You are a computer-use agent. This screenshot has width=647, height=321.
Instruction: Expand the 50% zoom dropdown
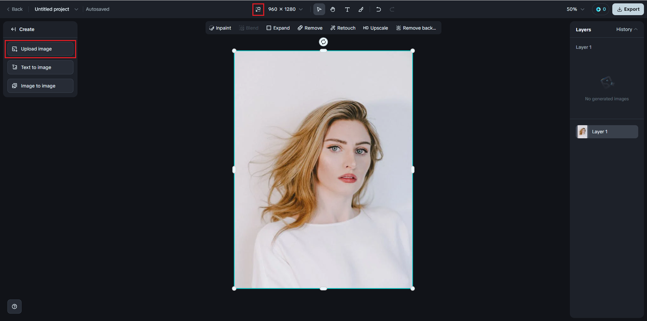[x=575, y=9]
